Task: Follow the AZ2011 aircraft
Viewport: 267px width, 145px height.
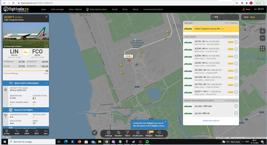Action: [x=27, y=132]
